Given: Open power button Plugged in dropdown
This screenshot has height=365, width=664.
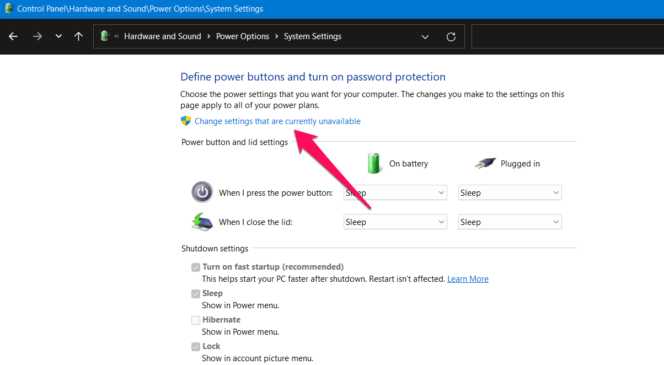Looking at the screenshot, I should click(x=510, y=193).
